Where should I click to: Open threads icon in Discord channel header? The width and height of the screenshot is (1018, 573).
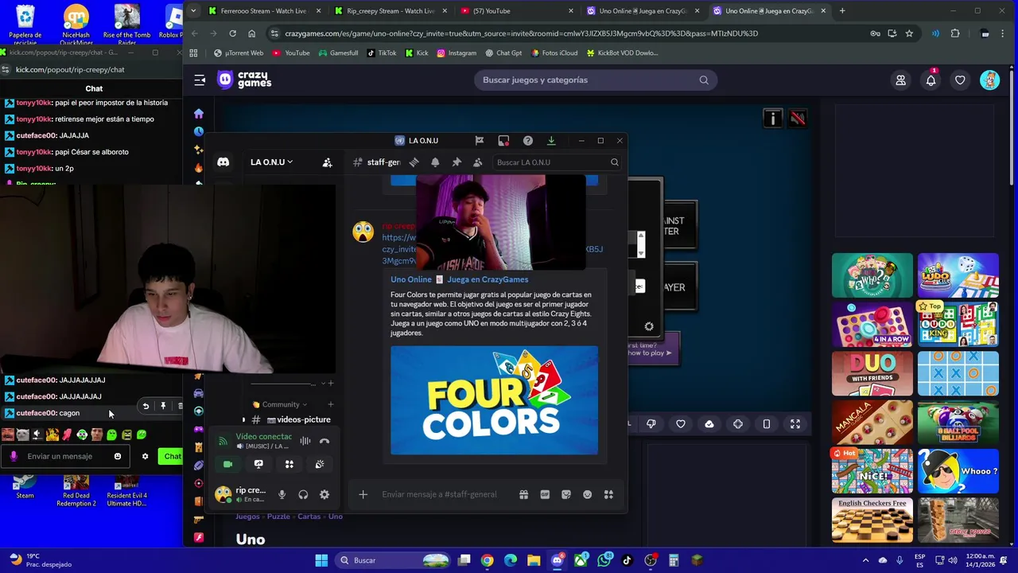pos(414,162)
